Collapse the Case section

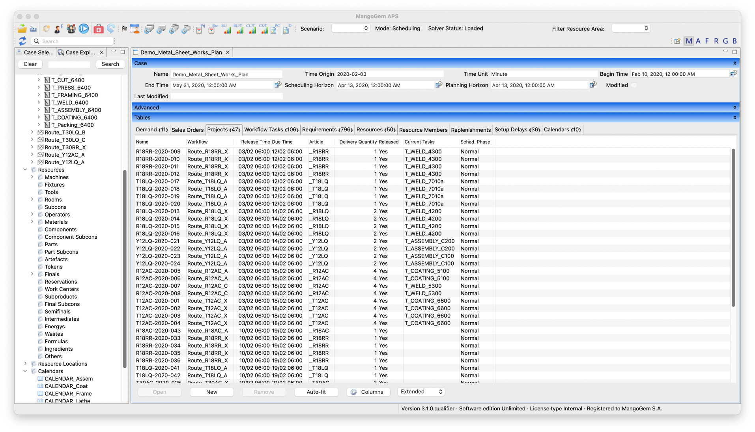pyautogui.click(x=734, y=63)
